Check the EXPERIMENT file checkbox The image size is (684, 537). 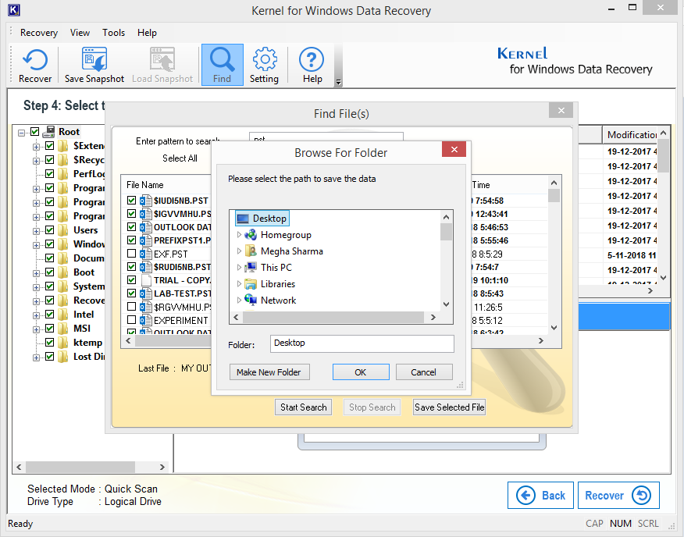click(x=131, y=320)
